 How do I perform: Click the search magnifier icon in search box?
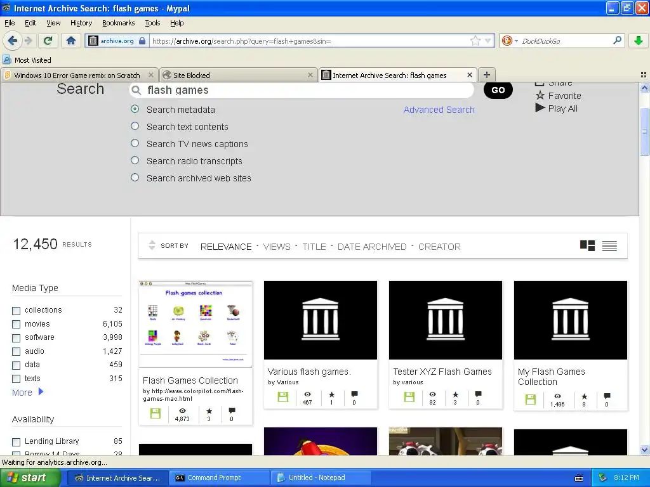click(136, 90)
